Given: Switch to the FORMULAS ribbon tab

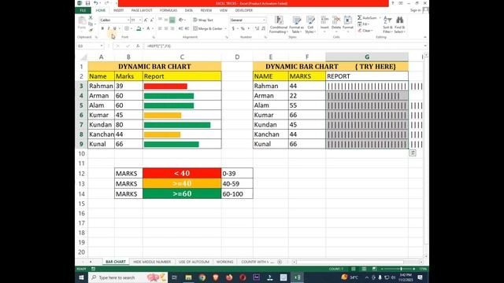Looking at the screenshot, I should [x=168, y=10].
